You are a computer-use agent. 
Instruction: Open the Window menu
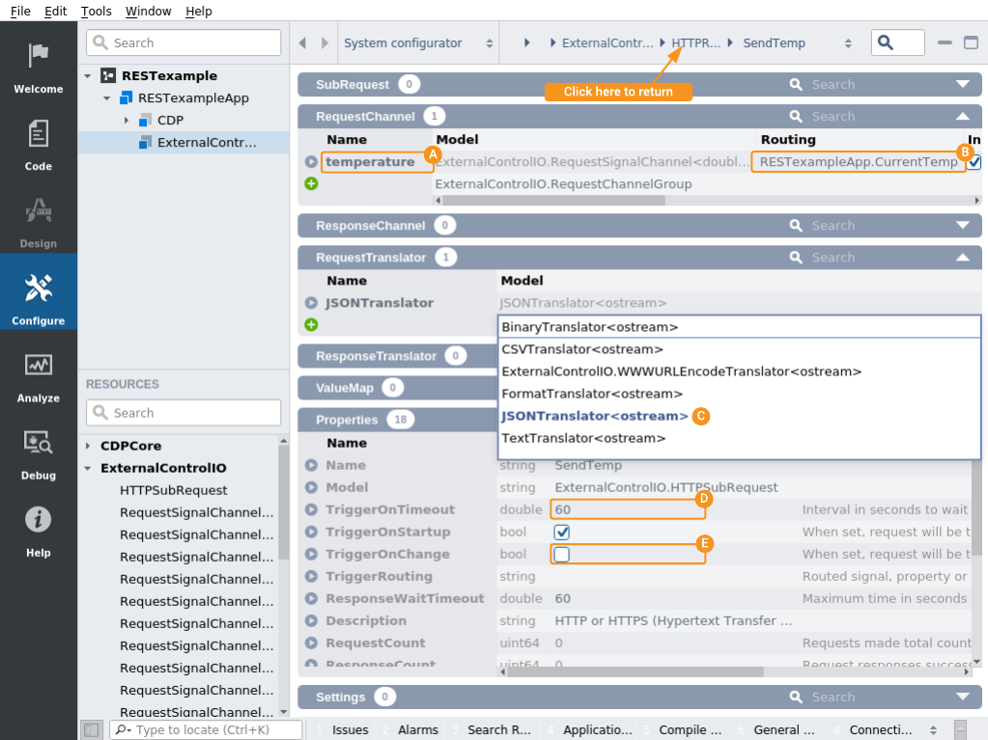click(x=148, y=11)
